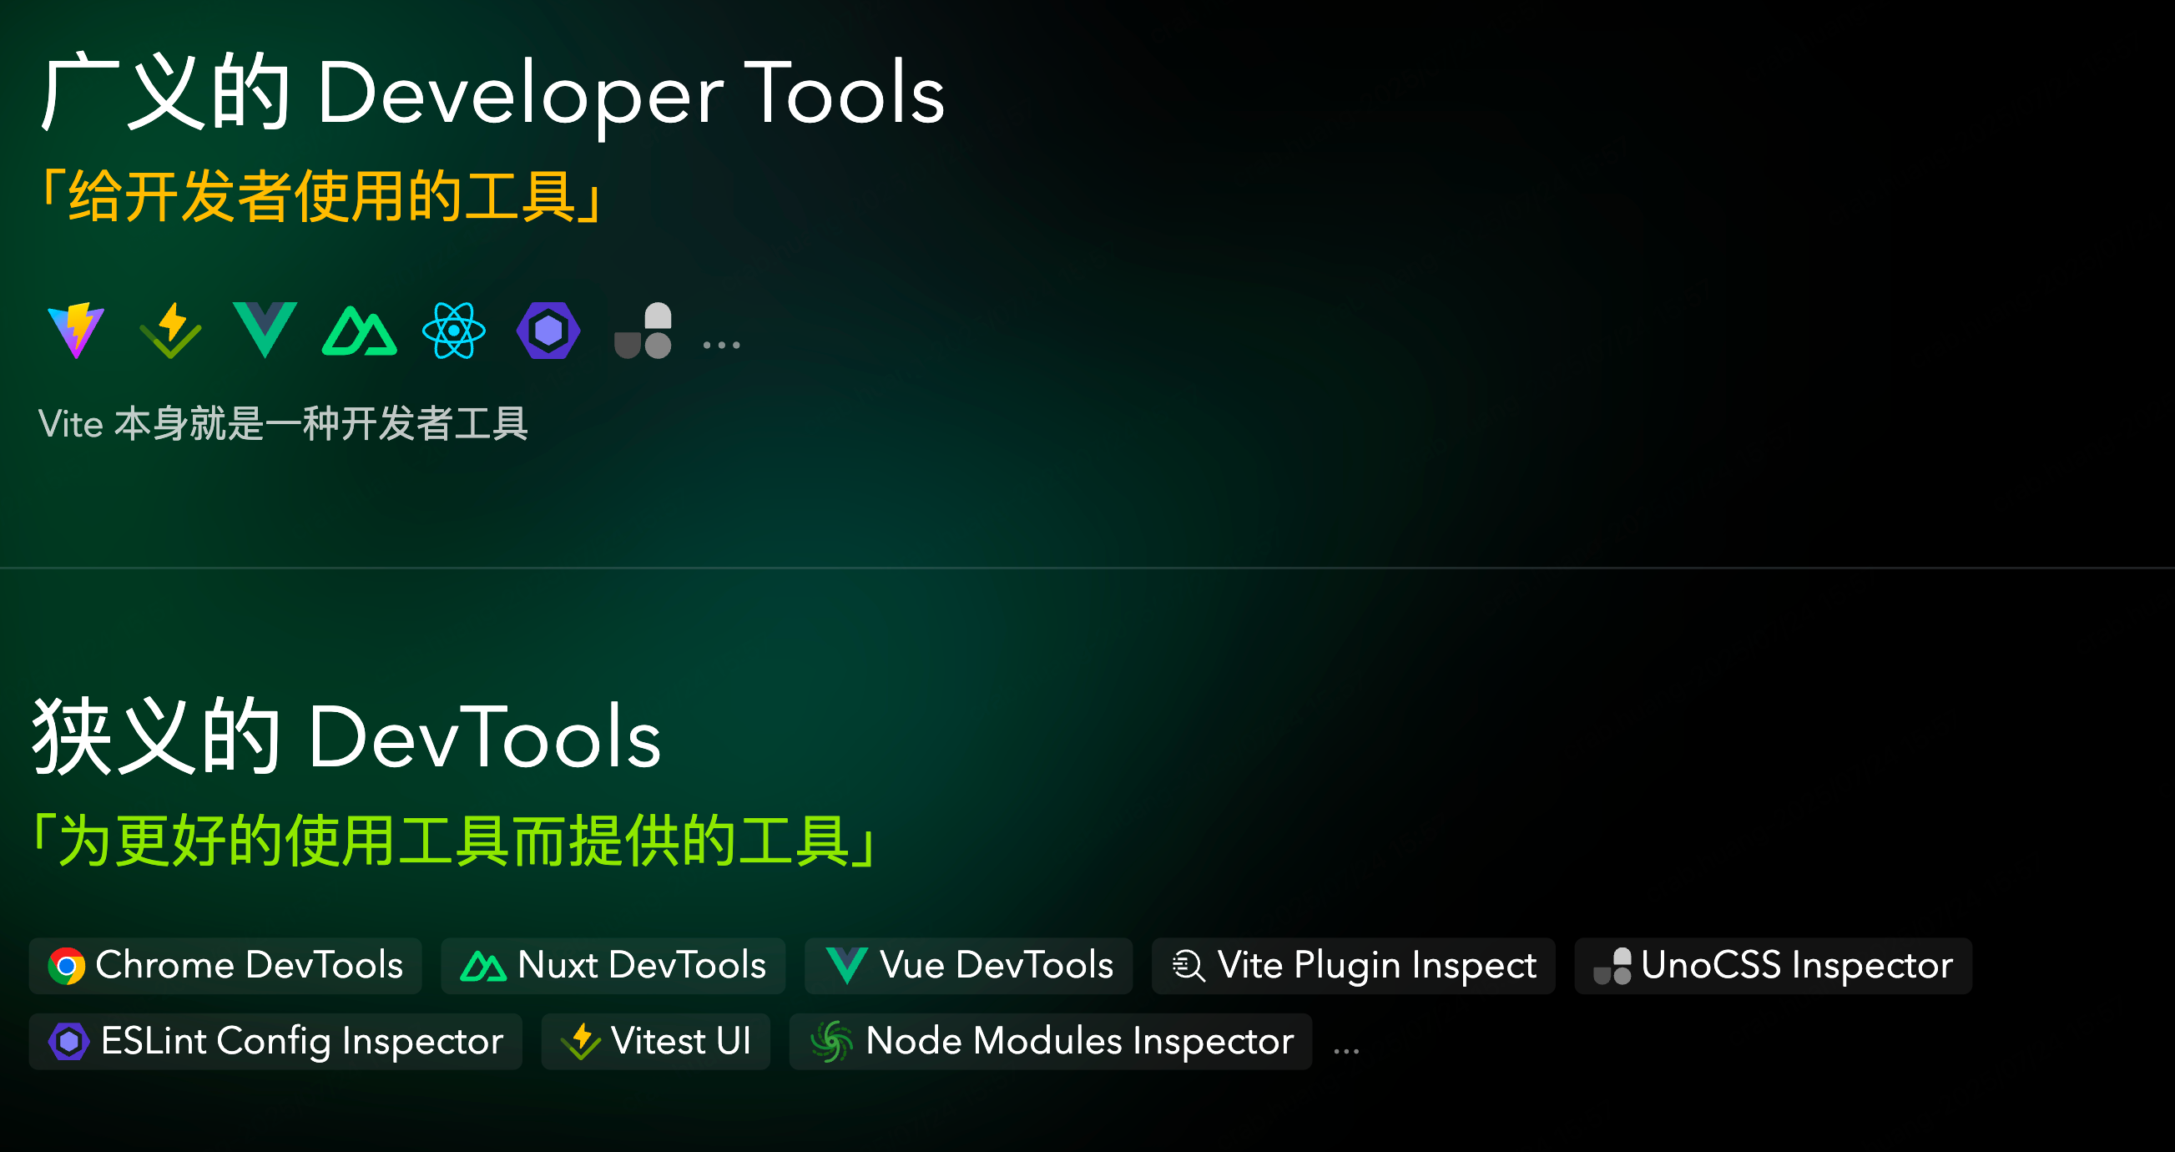The height and width of the screenshot is (1152, 2175).
Task: Select the UnoCSS Inspector label
Action: click(x=1798, y=967)
